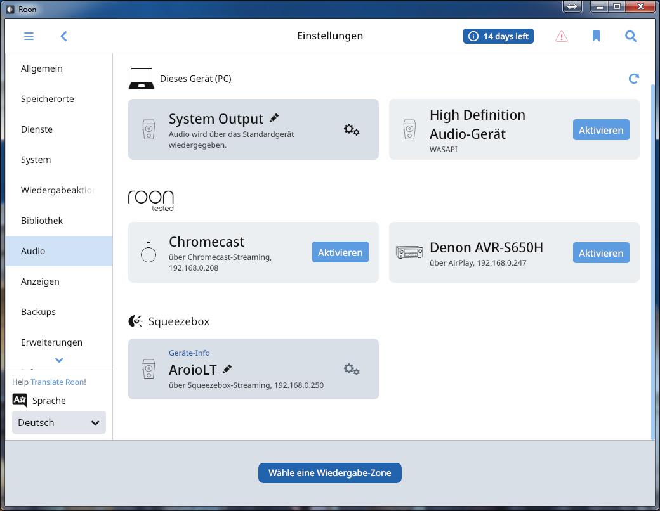Rename System Output with the pencil icon
Screen dimensions: 660x511
(x=274, y=118)
